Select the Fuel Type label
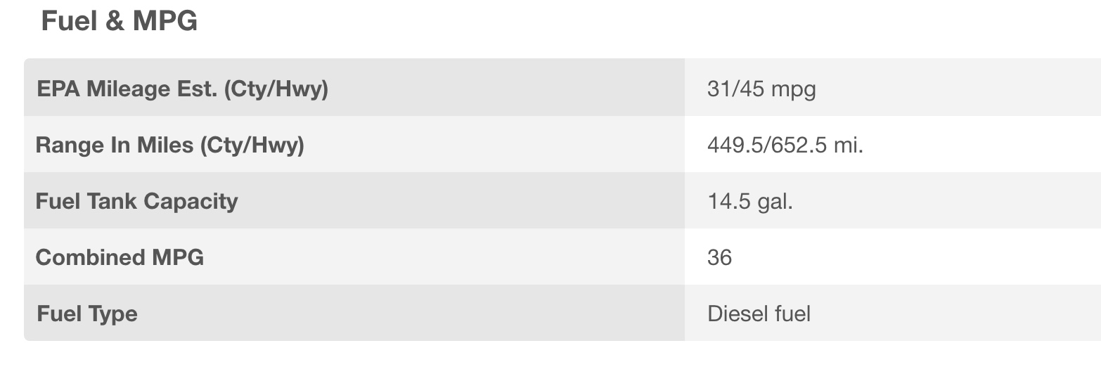Viewport: 1101px width, 388px height. click(86, 313)
